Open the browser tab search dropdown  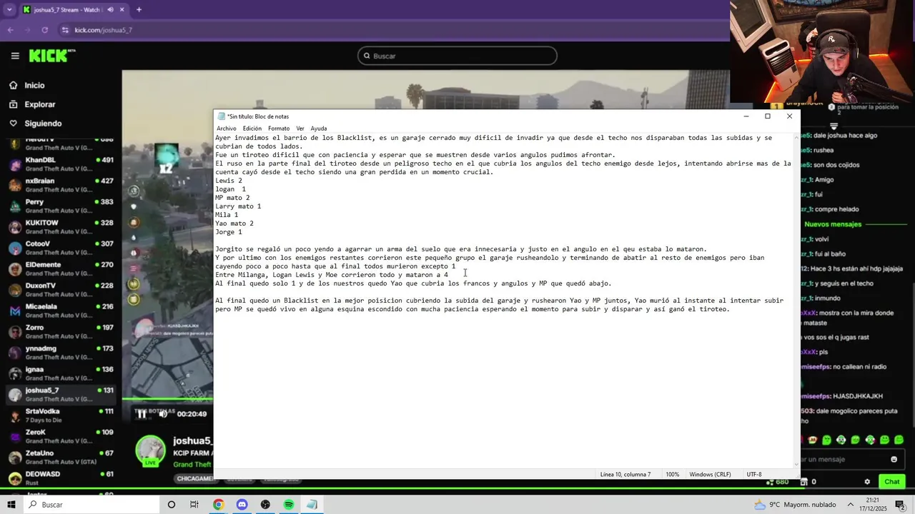[x=9, y=9]
